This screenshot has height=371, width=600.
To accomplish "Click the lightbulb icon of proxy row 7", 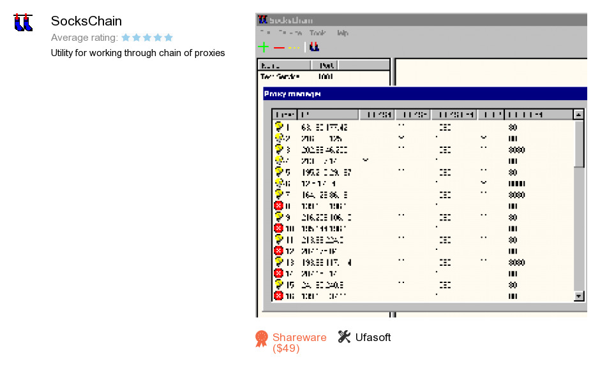I will (278, 194).
